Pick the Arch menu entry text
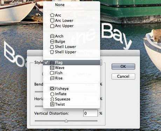 tap(59, 36)
